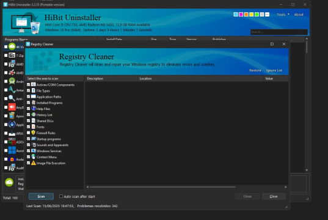Uncheck the Image File Execution checkbox
This screenshot has width=328, height=220.
click(x=29, y=163)
